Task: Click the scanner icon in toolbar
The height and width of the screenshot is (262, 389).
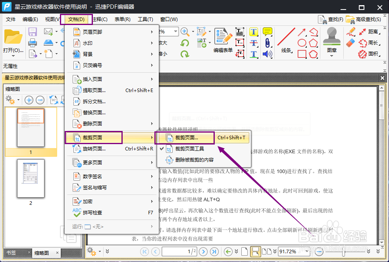Action: click(x=48, y=42)
